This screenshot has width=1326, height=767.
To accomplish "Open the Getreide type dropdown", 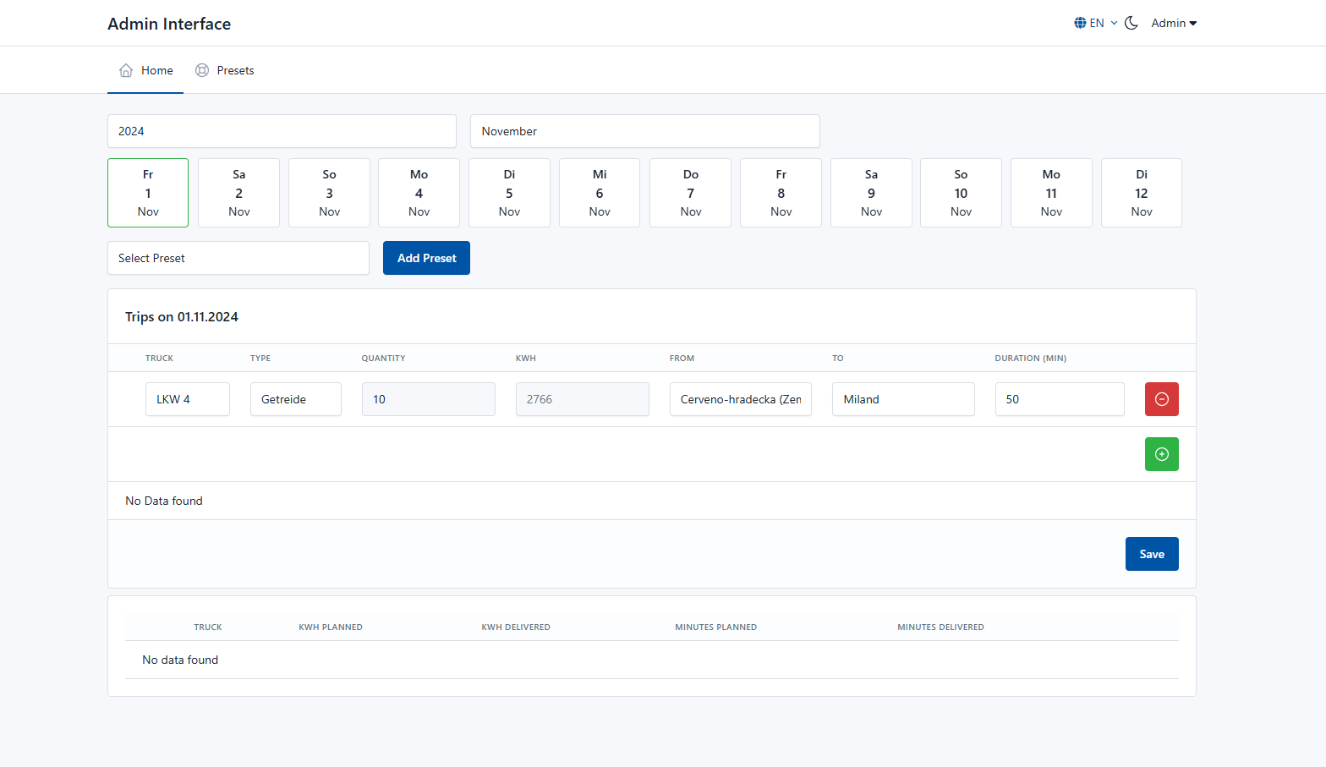I will point(296,399).
